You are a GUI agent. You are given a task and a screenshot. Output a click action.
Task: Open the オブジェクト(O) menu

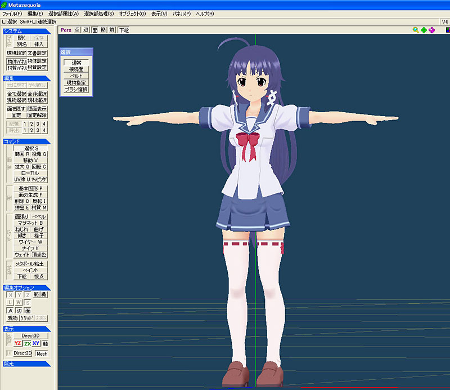click(132, 14)
